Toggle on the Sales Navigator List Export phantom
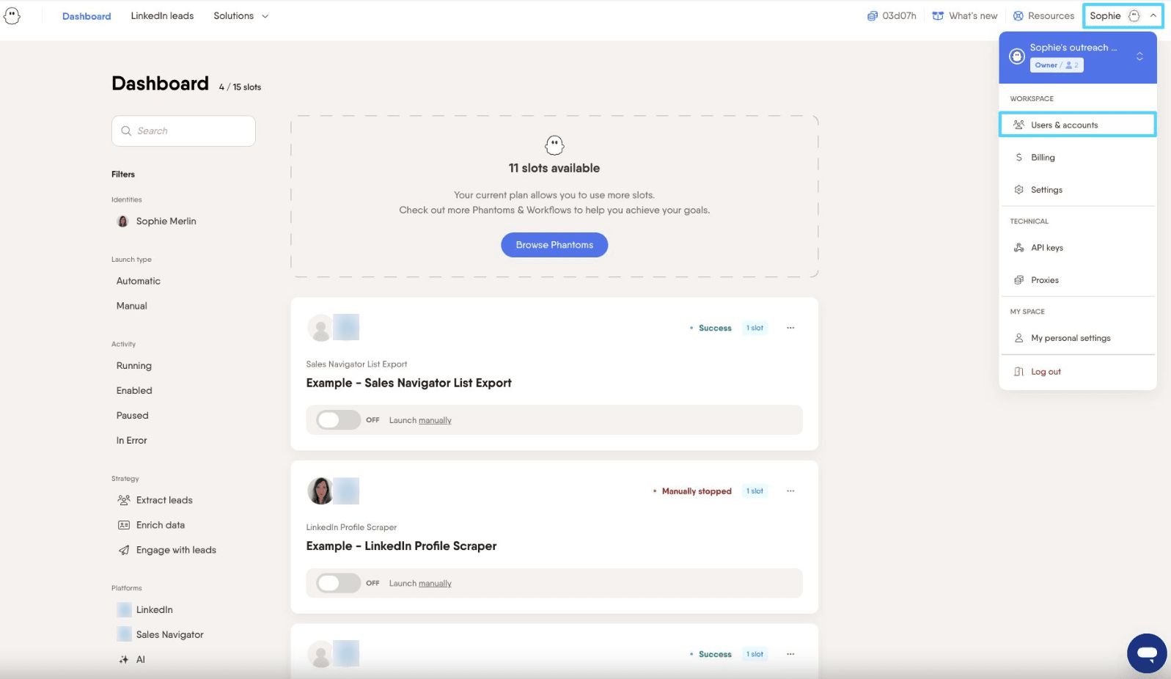 pos(338,420)
